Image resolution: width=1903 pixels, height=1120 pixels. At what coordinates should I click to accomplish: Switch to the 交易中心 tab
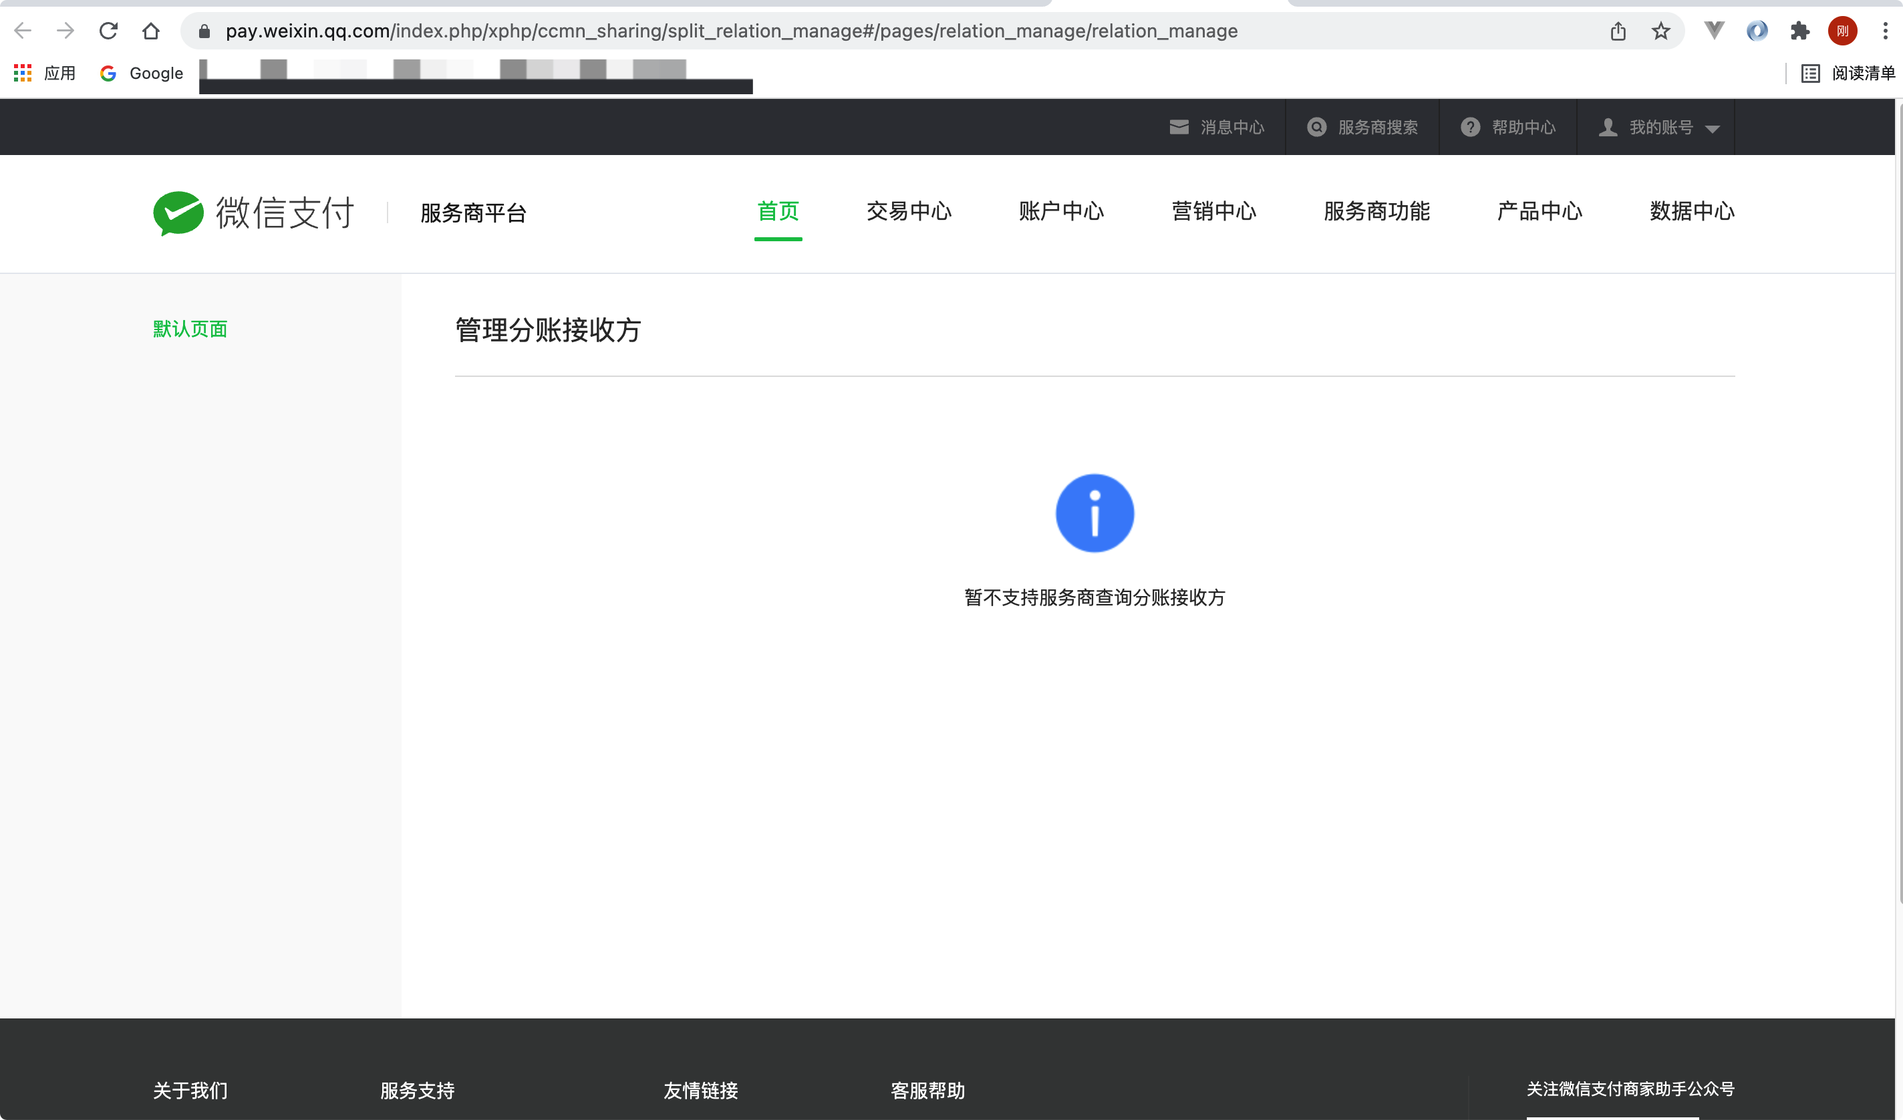[x=909, y=211]
